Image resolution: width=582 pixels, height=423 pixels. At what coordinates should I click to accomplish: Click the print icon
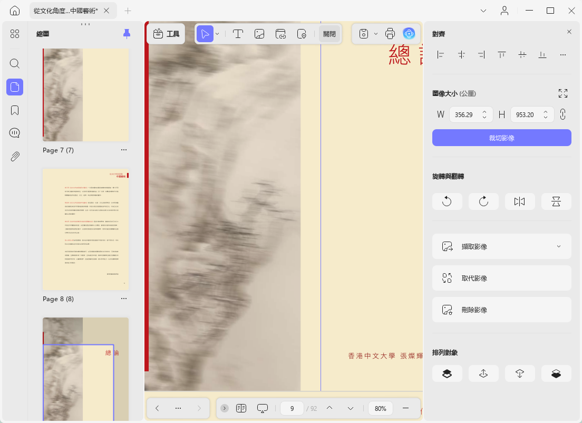[x=390, y=34]
